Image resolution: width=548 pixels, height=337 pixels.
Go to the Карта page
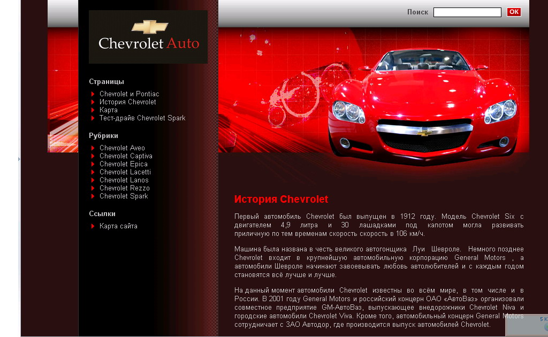[x=108, y=110]
